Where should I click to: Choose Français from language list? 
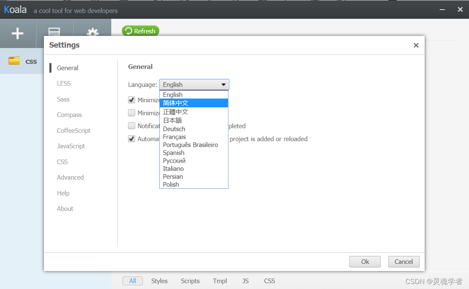pos(194,137)
